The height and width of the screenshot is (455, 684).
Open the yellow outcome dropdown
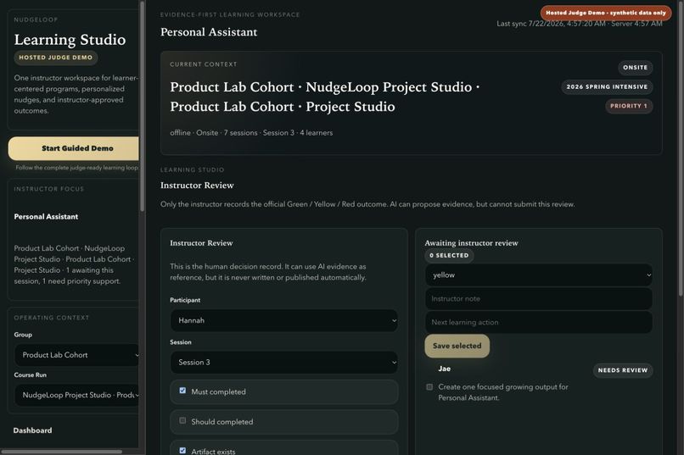(x=539, y=275)
